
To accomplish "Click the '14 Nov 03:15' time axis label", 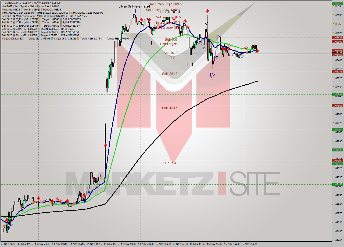I will click(60, 244).
